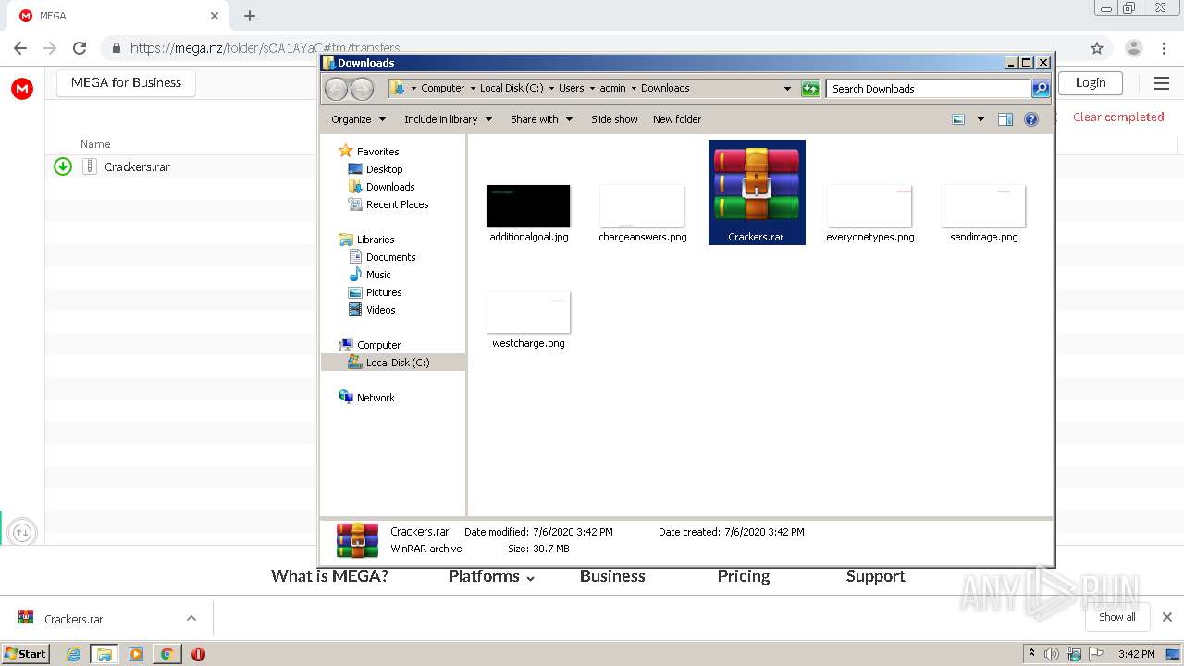Open Support link on MEGA

875,576
